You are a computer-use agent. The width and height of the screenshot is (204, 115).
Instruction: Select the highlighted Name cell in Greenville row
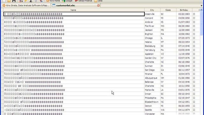pyautogui.click(x=74, y=14)
